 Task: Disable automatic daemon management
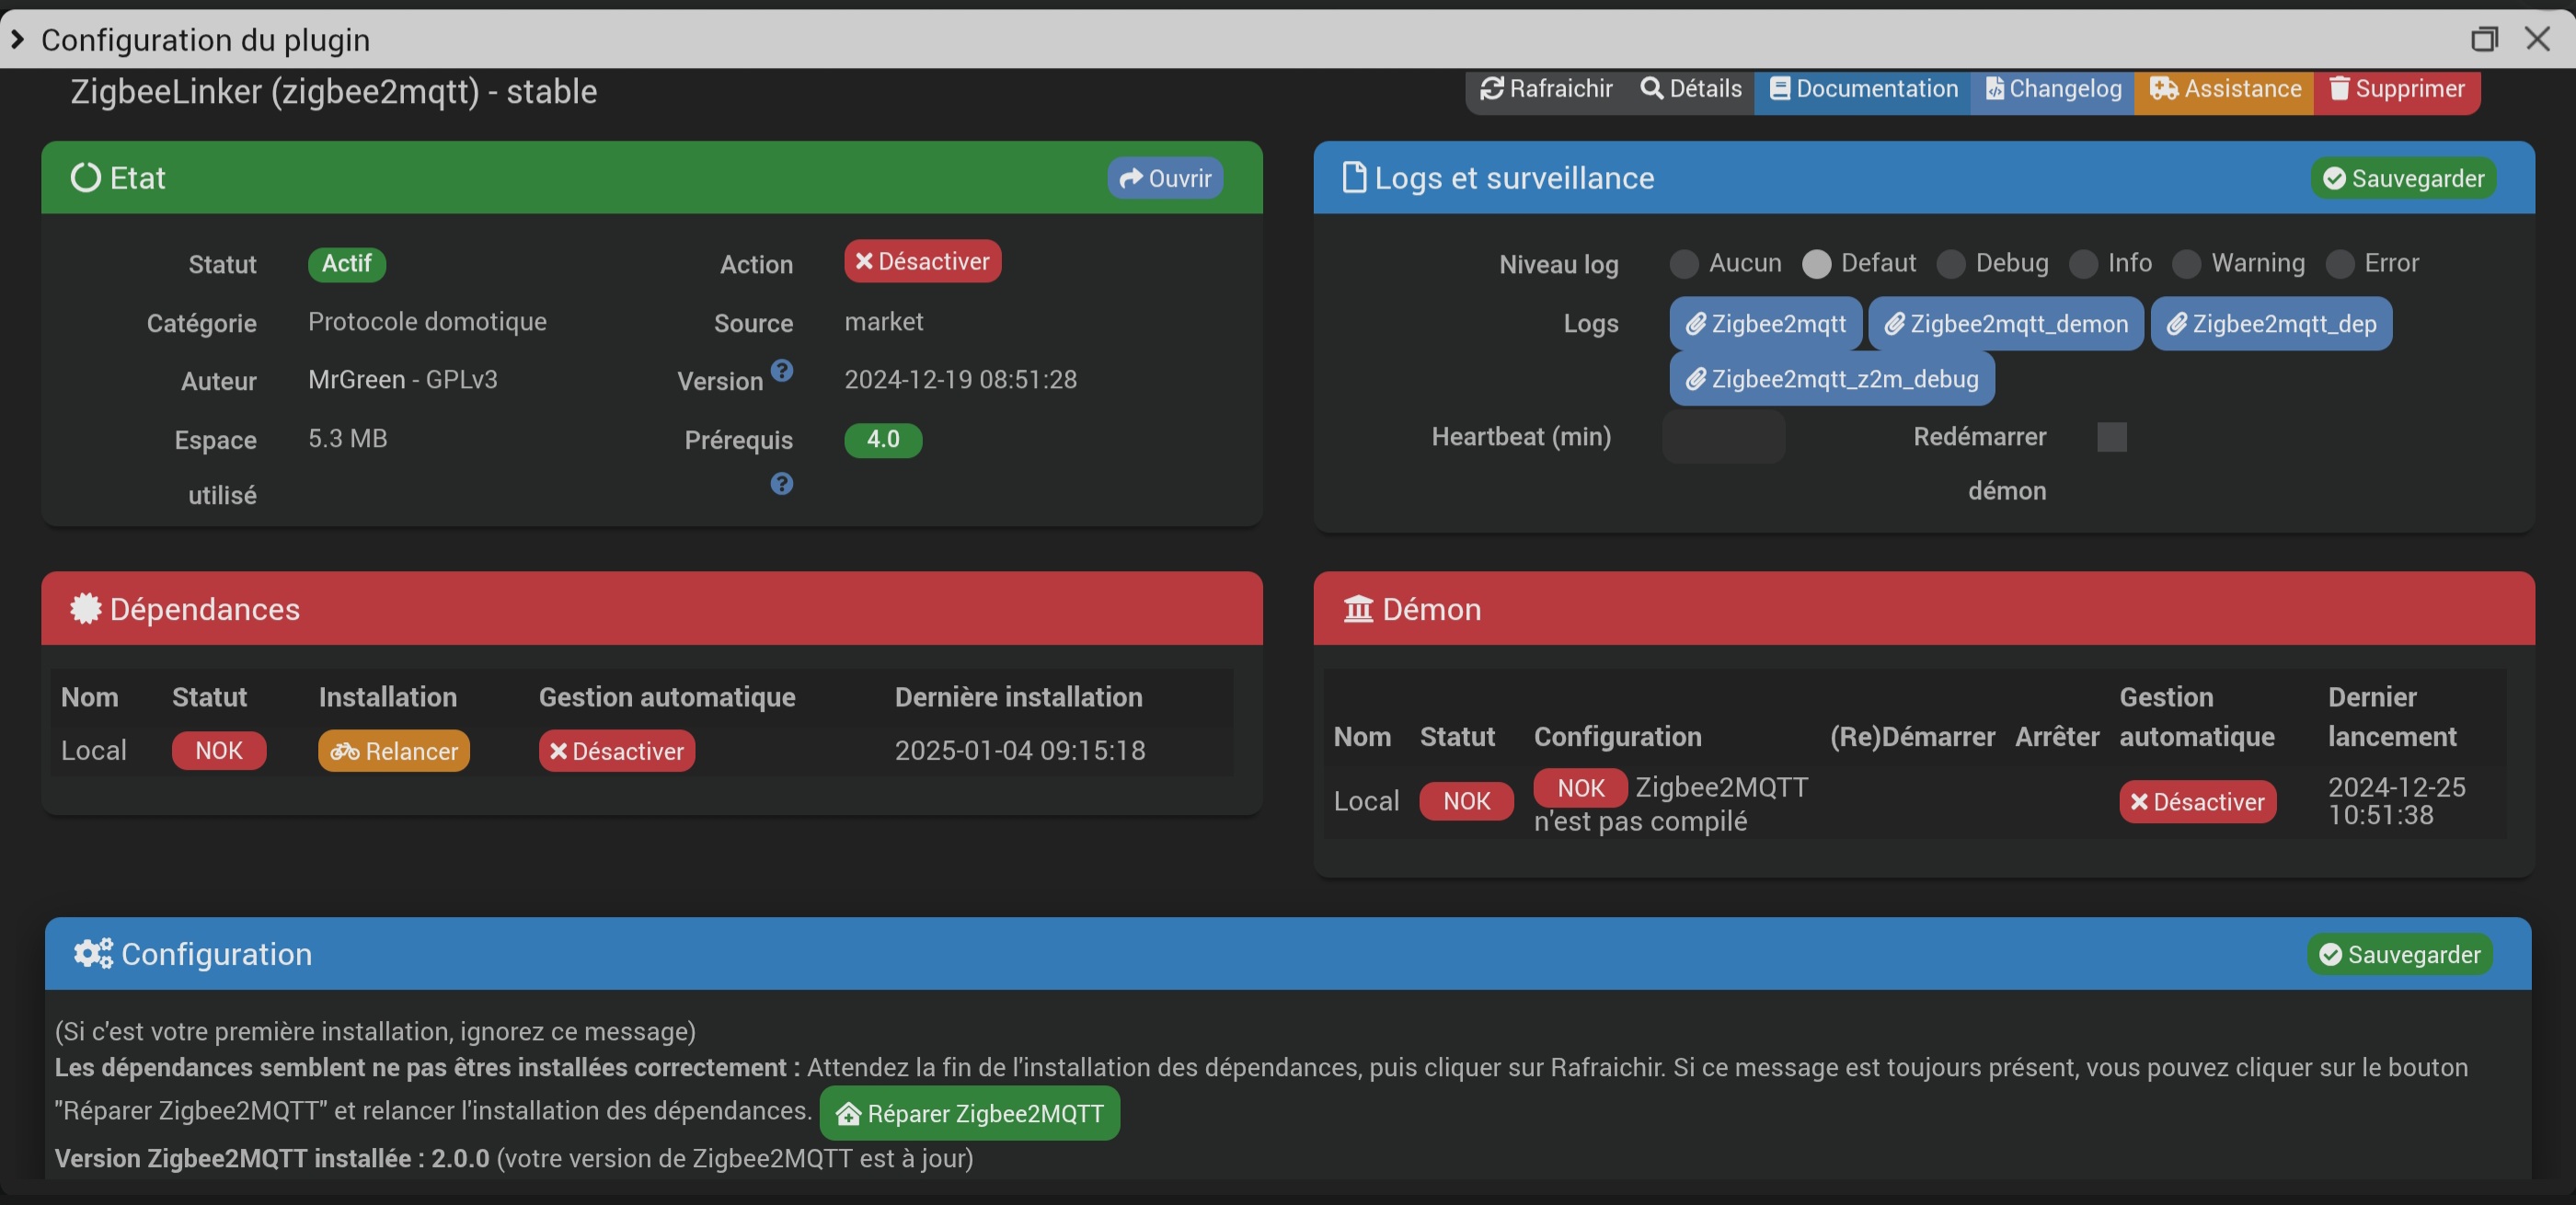click(x=2198, y=802)
